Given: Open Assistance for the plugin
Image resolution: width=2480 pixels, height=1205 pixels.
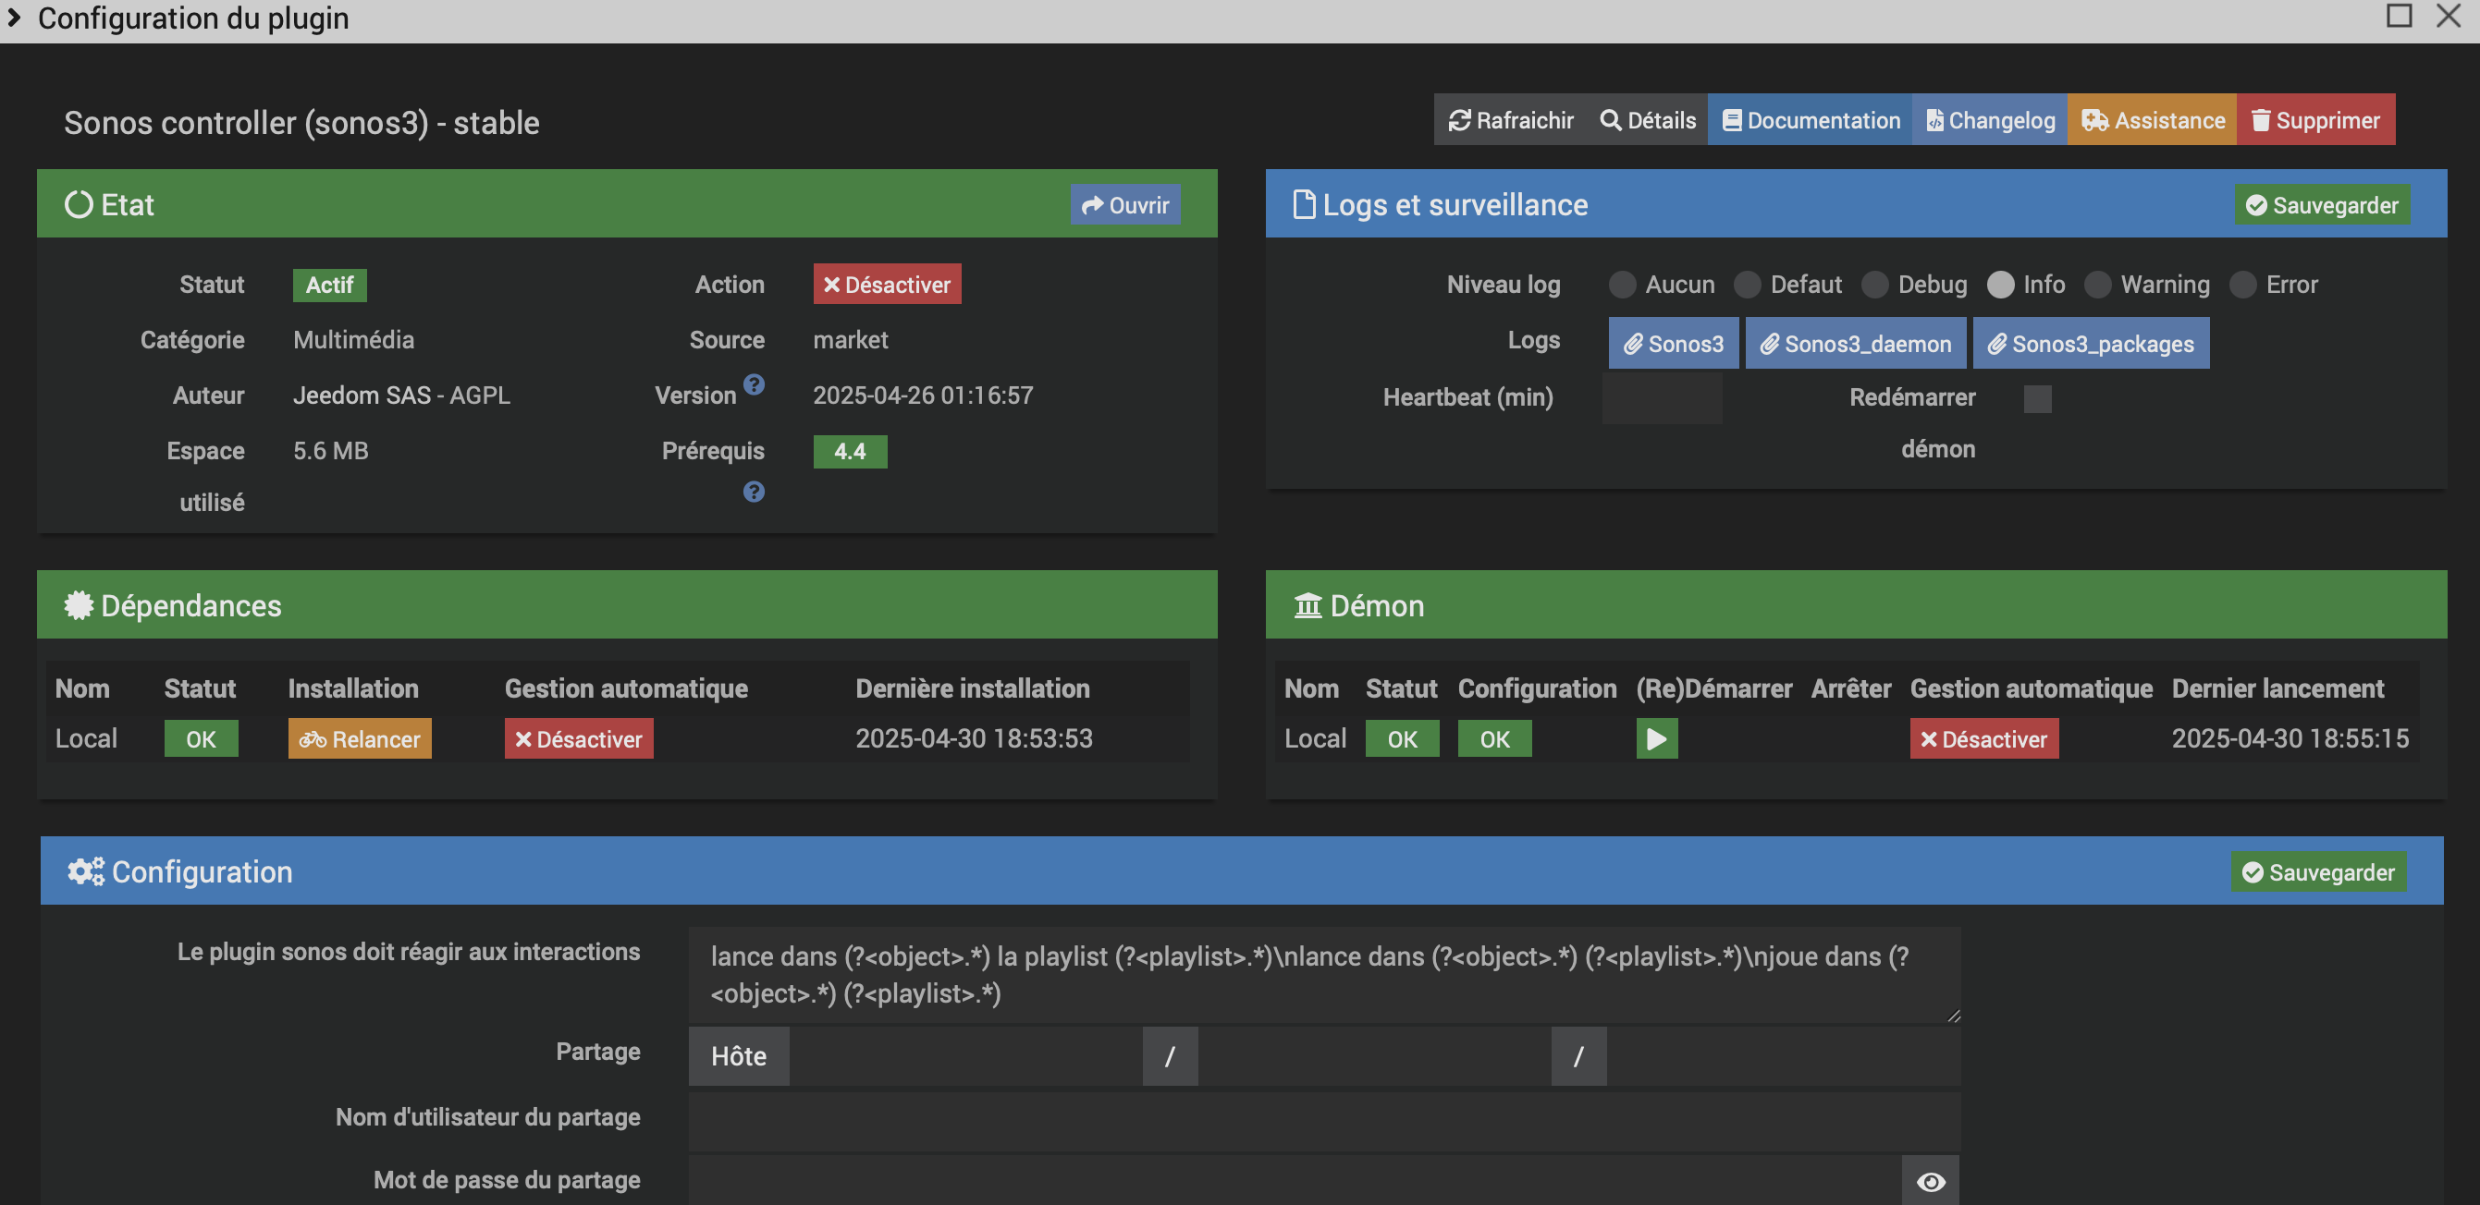Looking at the screenshot, I should [2152, 120].
